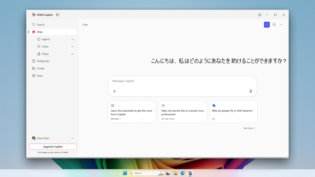Select the Learn the essentials prompt card
The width and height of the screenshot is (315, 177).
132,112
